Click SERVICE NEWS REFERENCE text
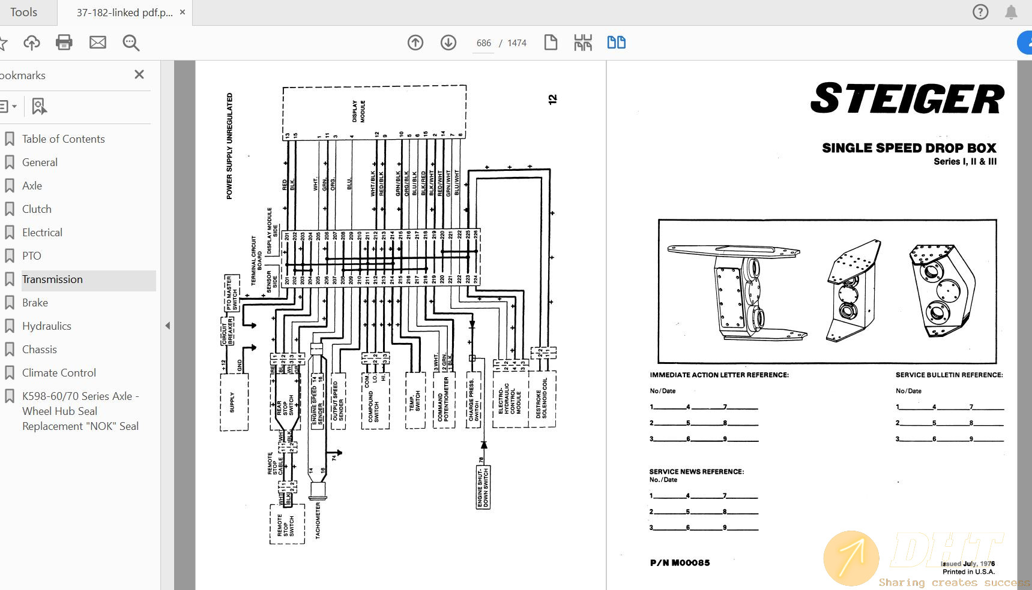This screenshot has width=1032, height=590. click(x=696, y=472)
